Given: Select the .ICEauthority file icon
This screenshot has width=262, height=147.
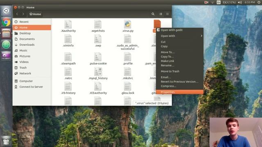Looking at the screenshot, I should [x=98, y=86].
